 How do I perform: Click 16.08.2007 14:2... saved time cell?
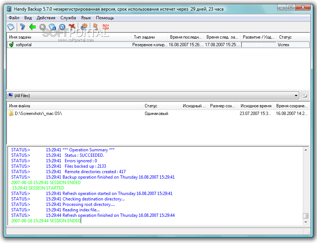[x=292, y=113]
